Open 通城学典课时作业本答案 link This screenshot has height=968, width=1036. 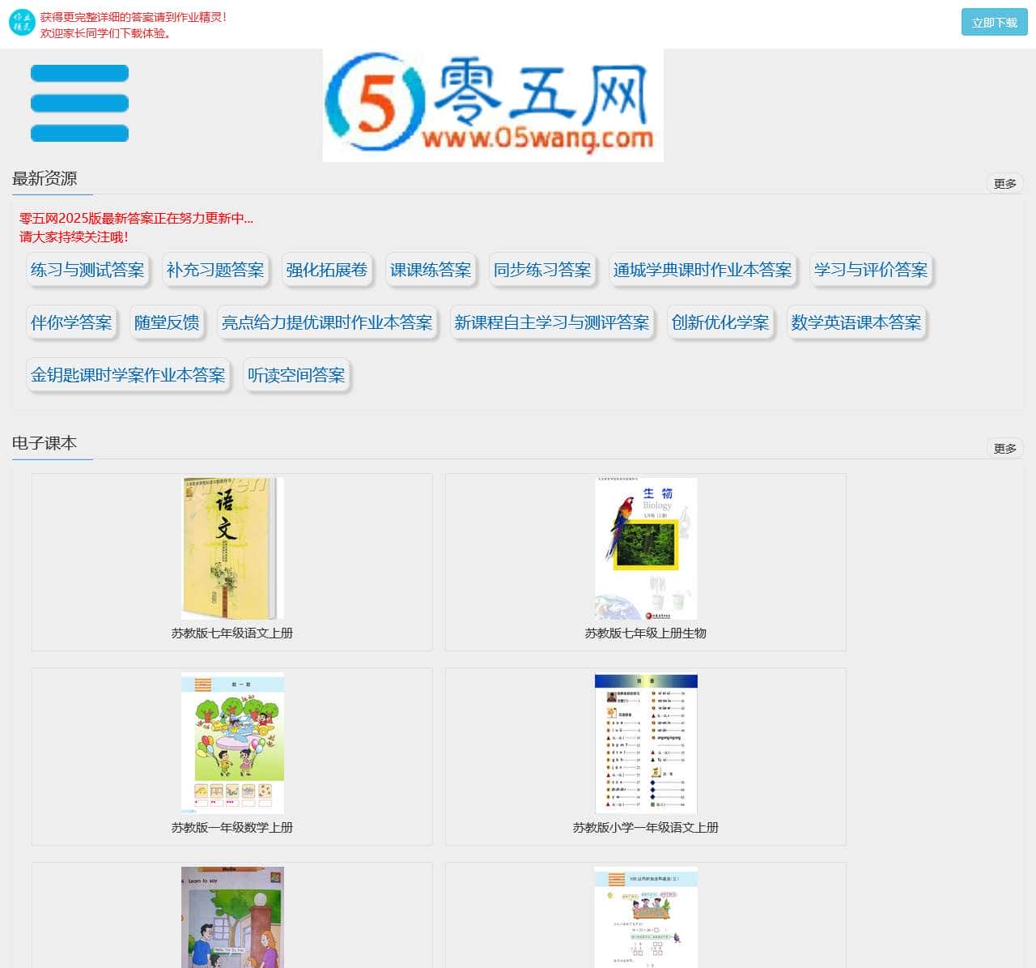(x=703, y=270)
